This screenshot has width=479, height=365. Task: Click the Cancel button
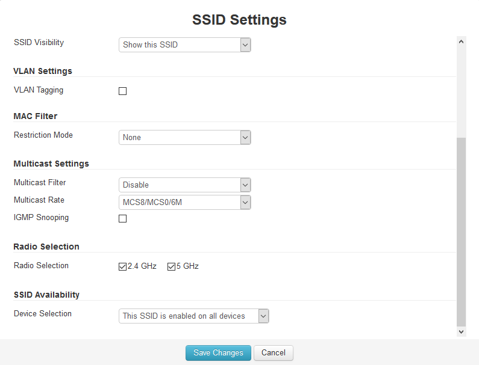(274, 353)
